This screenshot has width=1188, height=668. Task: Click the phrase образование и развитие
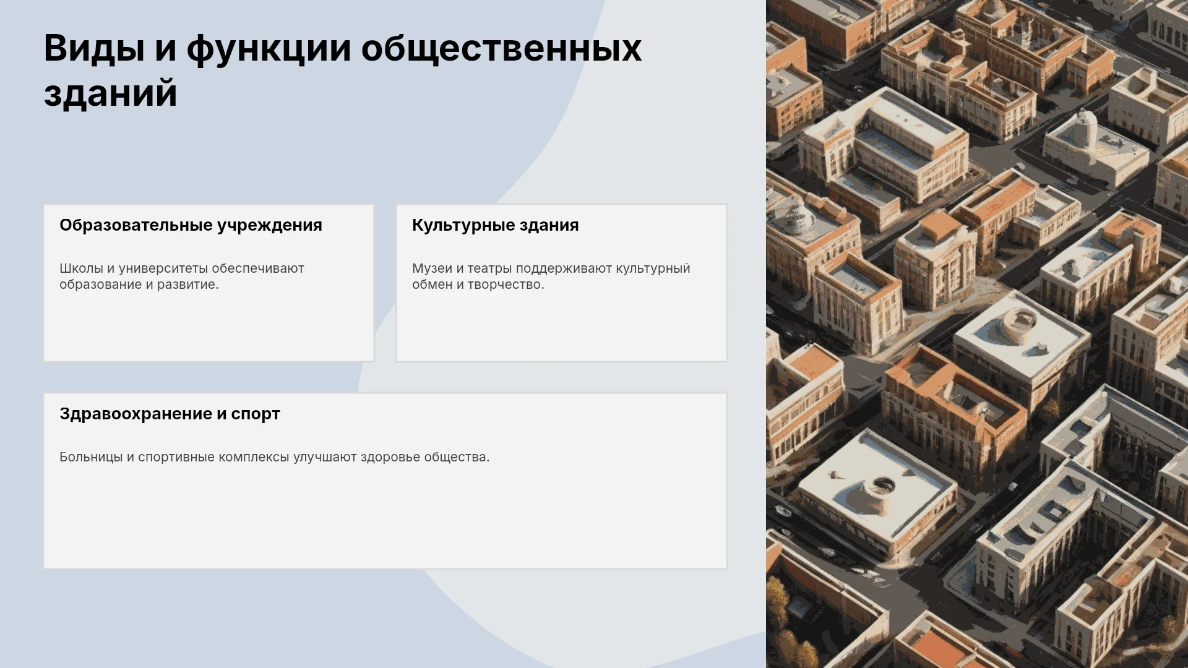[139, 285]
